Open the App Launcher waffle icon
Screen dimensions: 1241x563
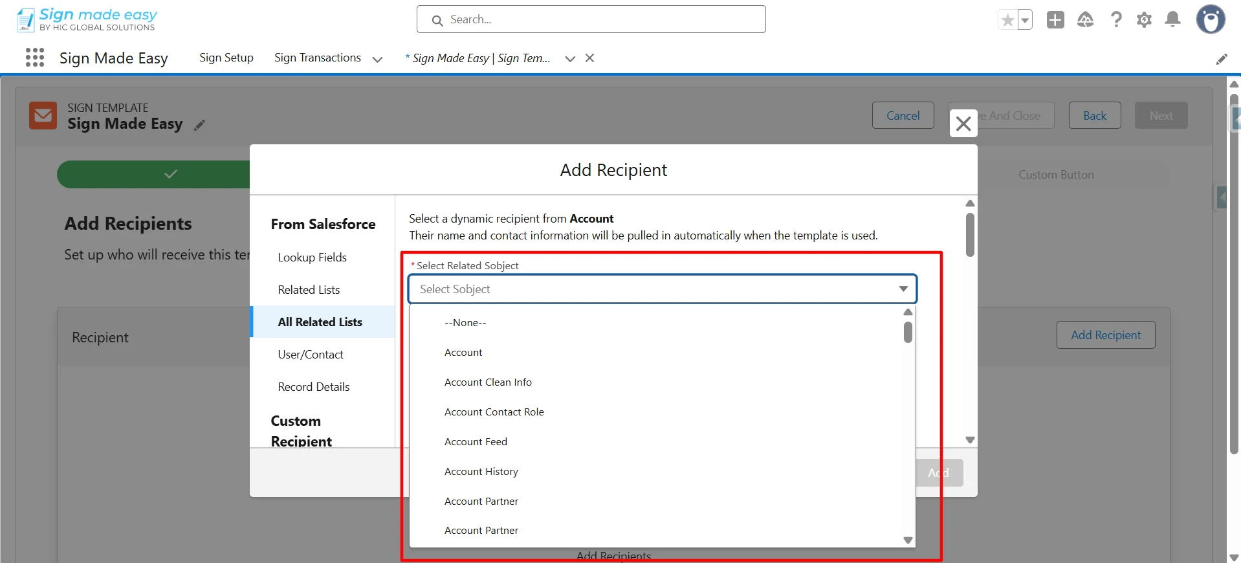click(35, 58)
